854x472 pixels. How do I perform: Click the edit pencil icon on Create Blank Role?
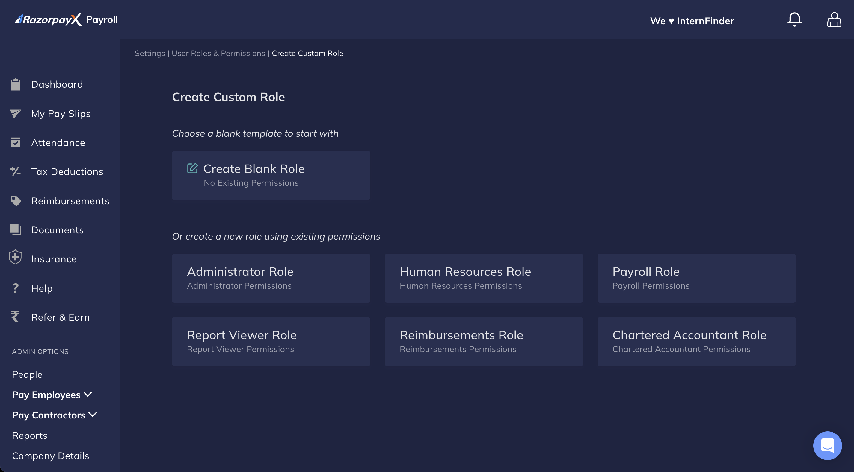click(192, 168)
